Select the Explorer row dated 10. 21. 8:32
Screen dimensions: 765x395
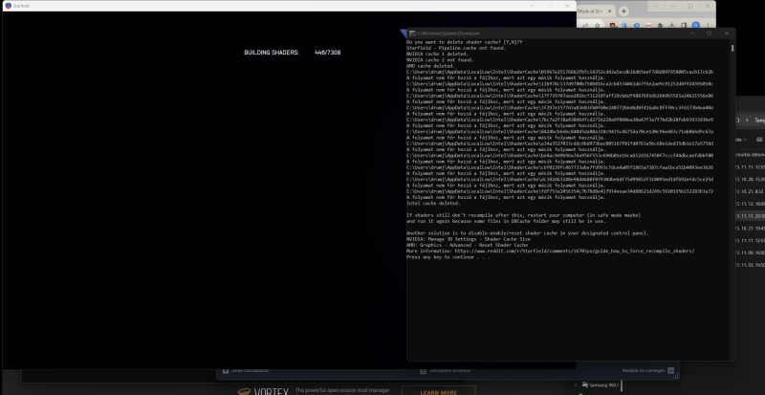750,191
